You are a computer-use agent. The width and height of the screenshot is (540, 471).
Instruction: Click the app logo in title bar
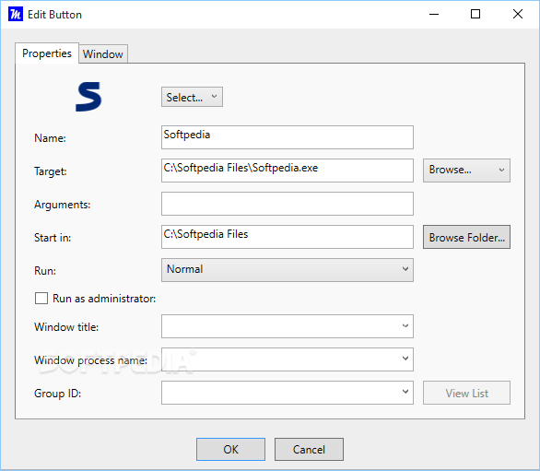point(16,14)
